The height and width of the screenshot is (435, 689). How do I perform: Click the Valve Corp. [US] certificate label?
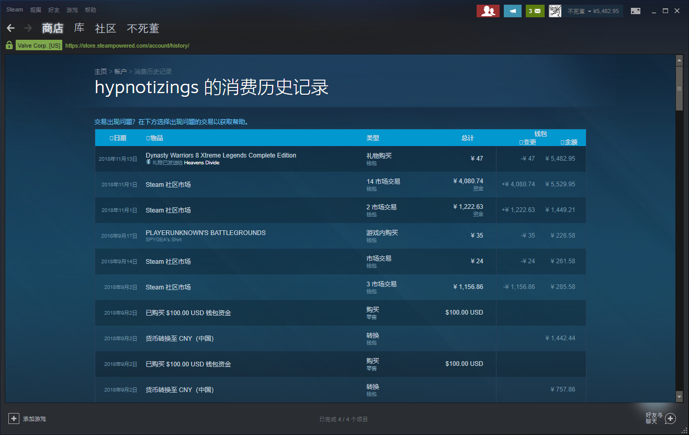pyautogui.click(x=39, y=46)
